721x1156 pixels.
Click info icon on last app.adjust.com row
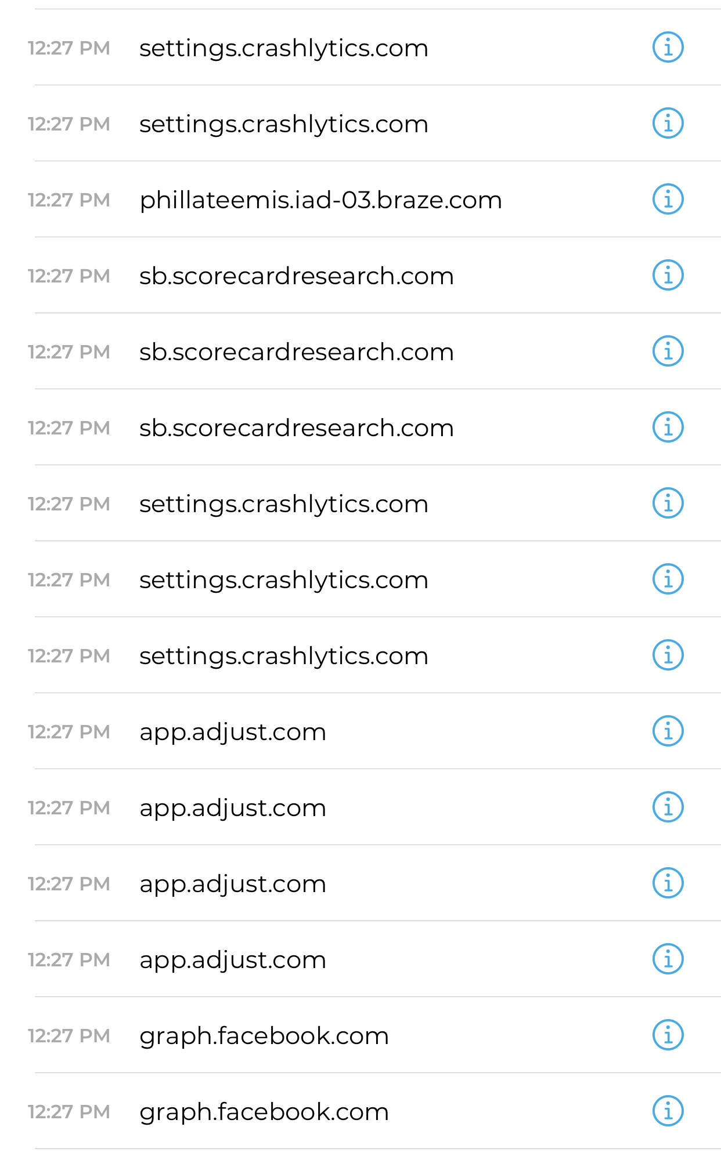coord(668,959)
